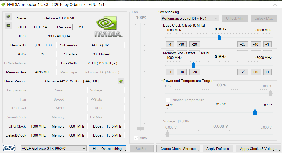Click the Shaders field 896 Unified
282x153 pixels.
[102, 54]
